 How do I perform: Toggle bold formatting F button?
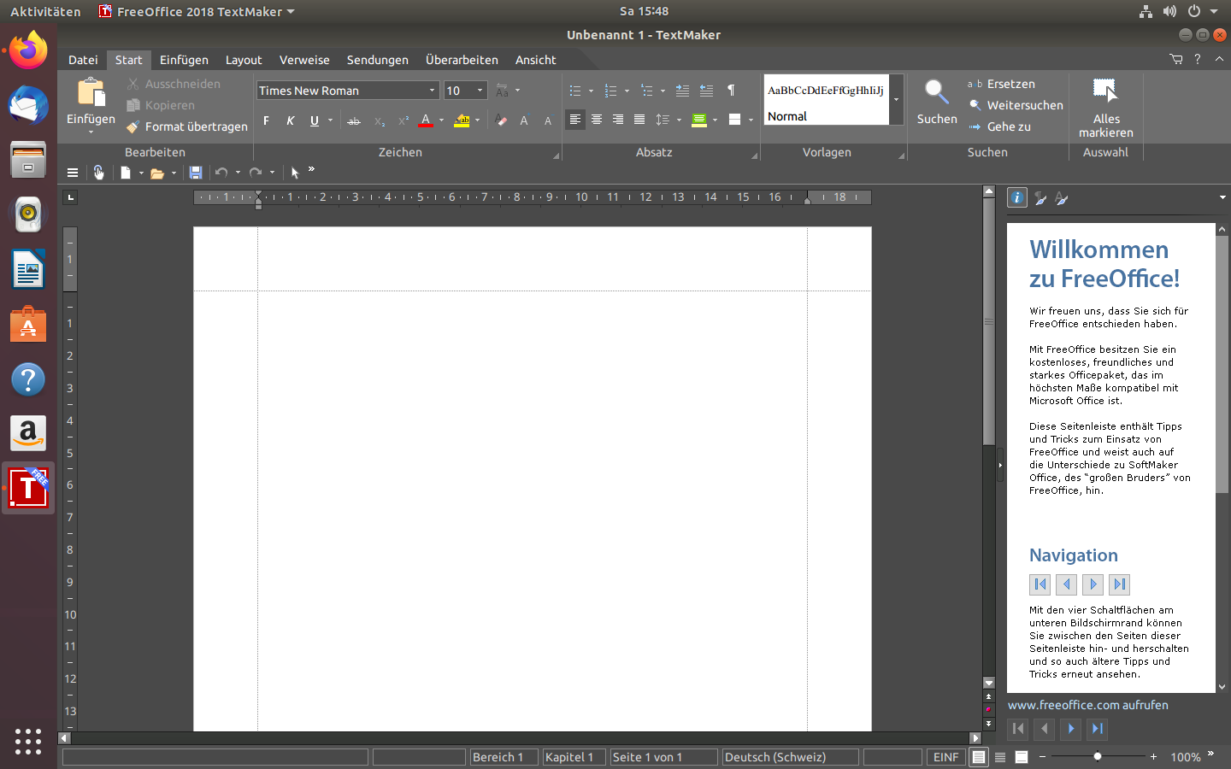click(267, 120)
